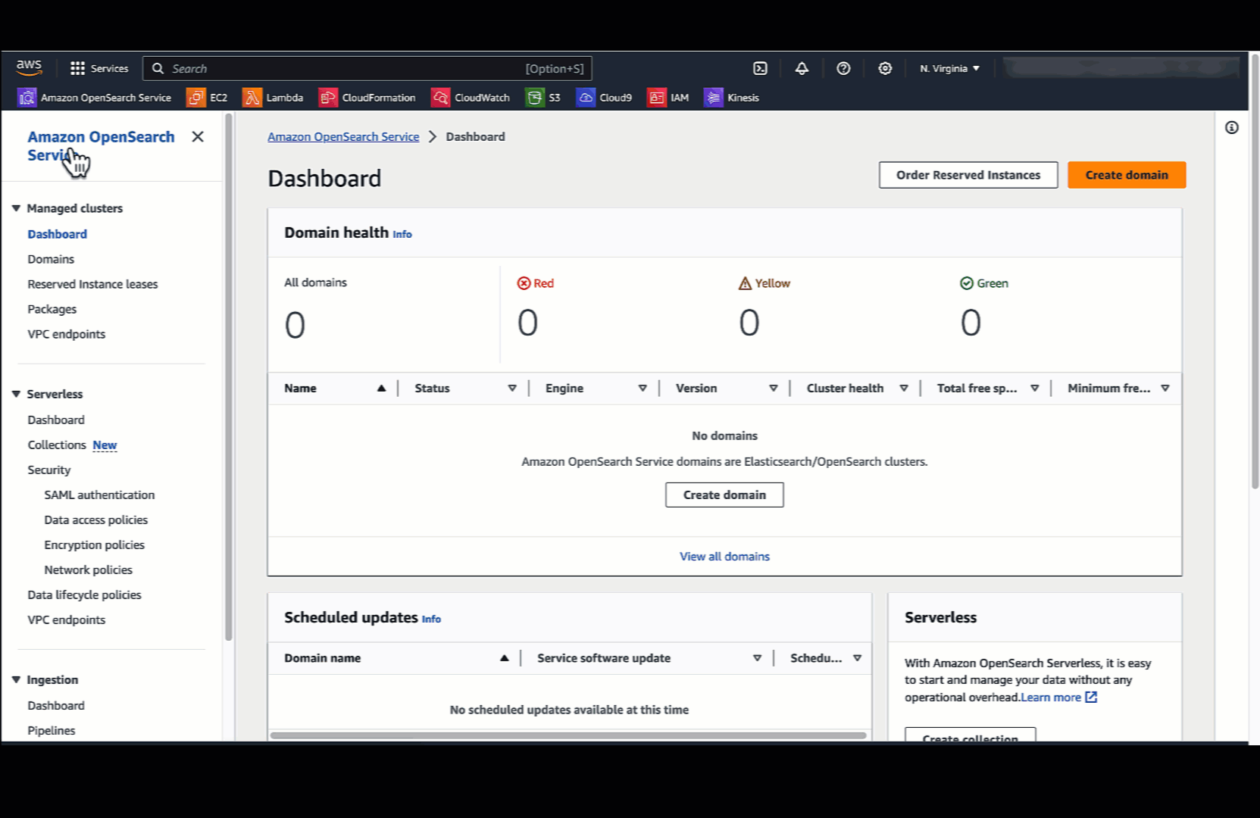Screen dimensions: 1260x818
Task: Follow the View all domains link
Action: tap(724, 556)
